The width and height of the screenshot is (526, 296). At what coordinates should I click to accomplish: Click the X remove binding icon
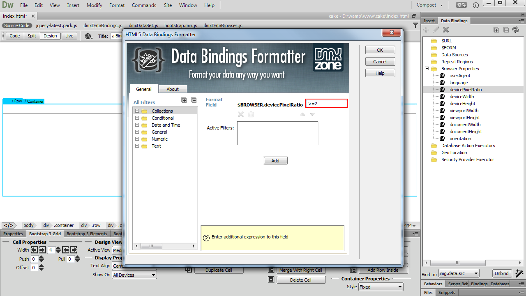(446, 30)
